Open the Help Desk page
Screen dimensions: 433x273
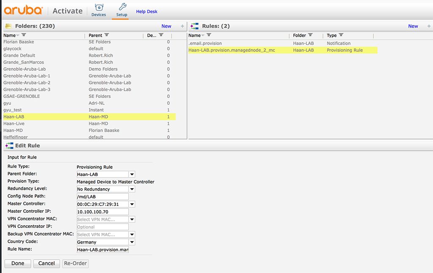coord(147,11)
